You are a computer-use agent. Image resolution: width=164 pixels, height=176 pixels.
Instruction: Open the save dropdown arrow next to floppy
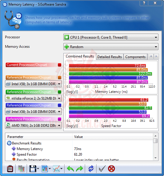coord(38,169)
